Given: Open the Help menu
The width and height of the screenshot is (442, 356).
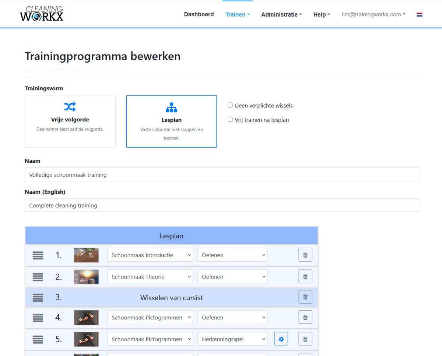Looking at the screenshot, I should coord(322,14).
